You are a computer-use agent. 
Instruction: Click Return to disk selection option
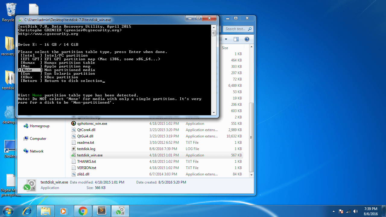pos(62,81)
